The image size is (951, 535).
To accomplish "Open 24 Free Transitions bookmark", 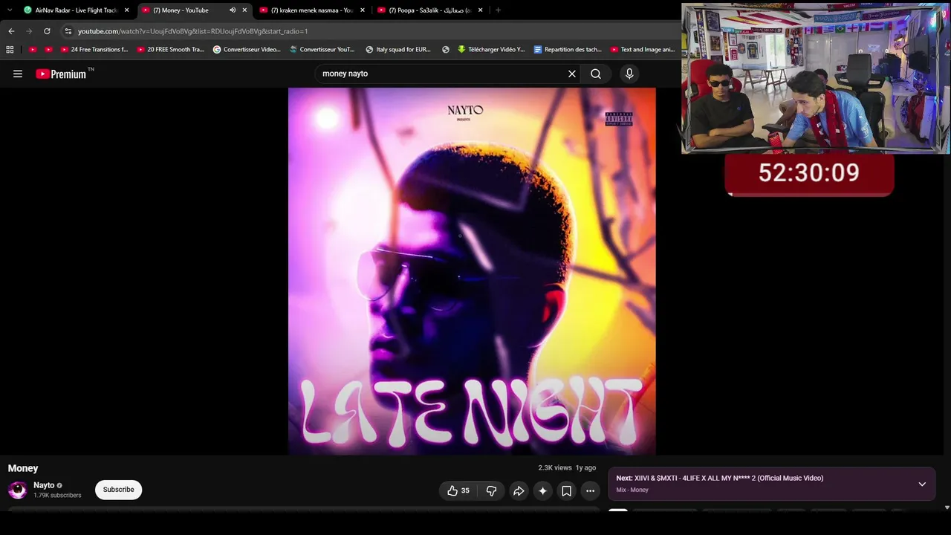I will point(94,50).
